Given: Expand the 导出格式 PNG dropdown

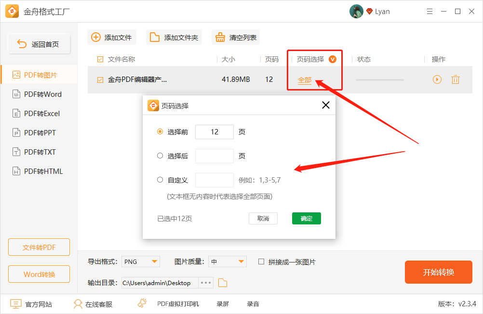Looking at the screenshot, I should (155, 262).
